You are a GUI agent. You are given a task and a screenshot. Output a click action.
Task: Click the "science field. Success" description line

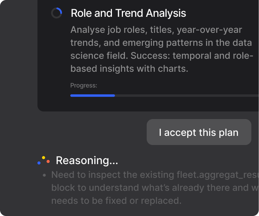pos(162,56)
